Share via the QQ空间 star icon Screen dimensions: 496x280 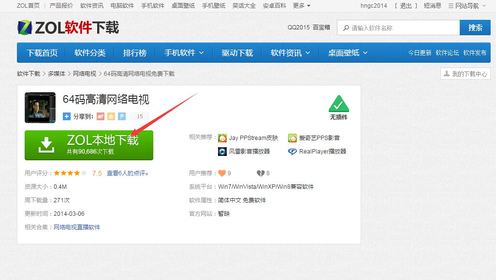(110, 116)
